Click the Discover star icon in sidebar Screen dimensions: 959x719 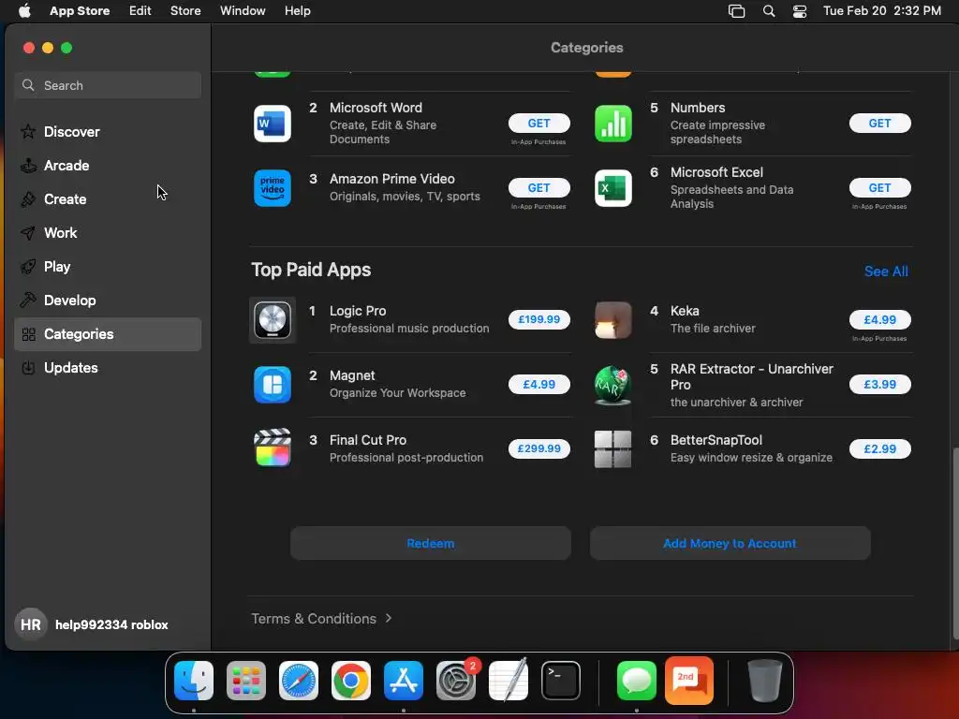[x=28, y=131]
